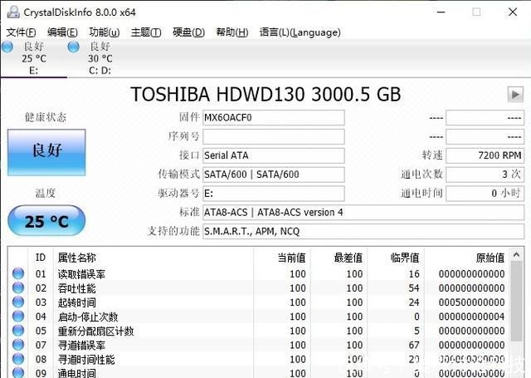531x378 pixels.
Task: Click the standard field ATA8-ACS version 4
Action: pyautogui.click(x=363, y=213)
